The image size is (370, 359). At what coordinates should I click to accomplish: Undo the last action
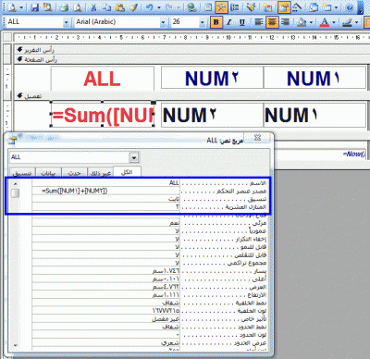pos(149,7)
